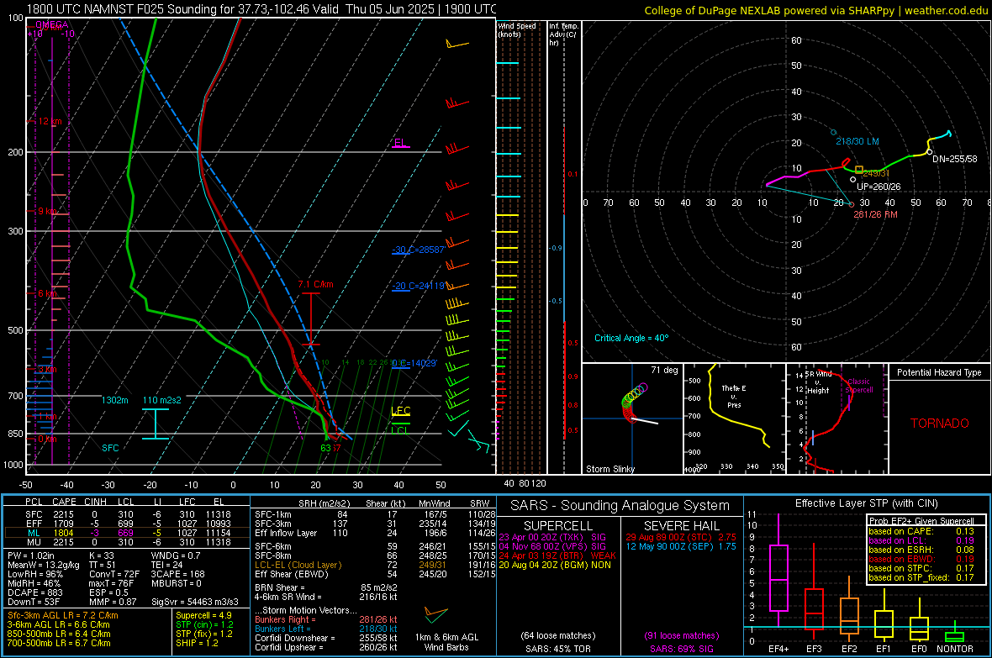The width and height of the screenshot is (992, 658).
Task: Click the 1km & 6km AGL wind barbs glyph
Action: point(436,613)
